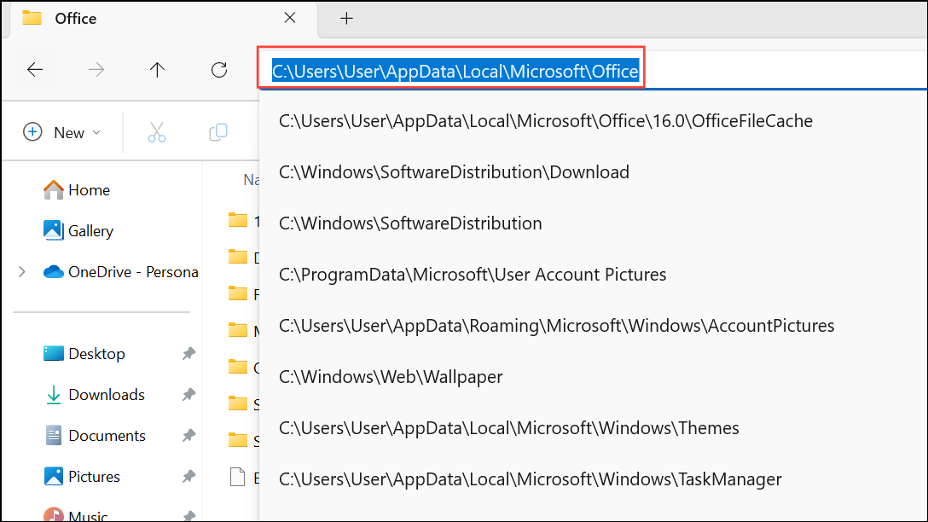Close the Office tab
This screenshot has height=522, width=928.
pyautogui.click(x=290, y=18)
